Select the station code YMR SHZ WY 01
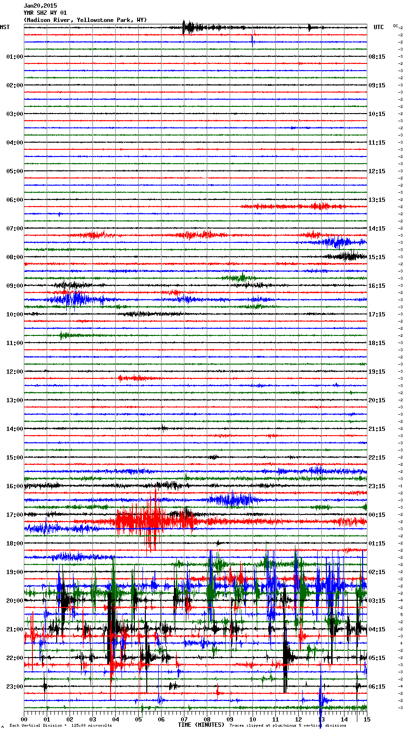This screenshot has width=405, height=732. [x=45, y=13]
